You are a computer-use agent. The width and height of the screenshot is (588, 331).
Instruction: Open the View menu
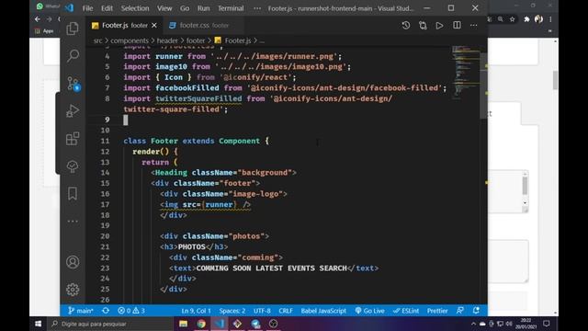coord(164,8)
